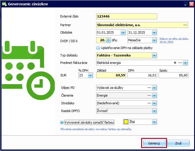The height and width of the screenshot is (151, 195).
Task: Click ellipsis button in Predmet fakturácie field
Action: tap(180, 63)
